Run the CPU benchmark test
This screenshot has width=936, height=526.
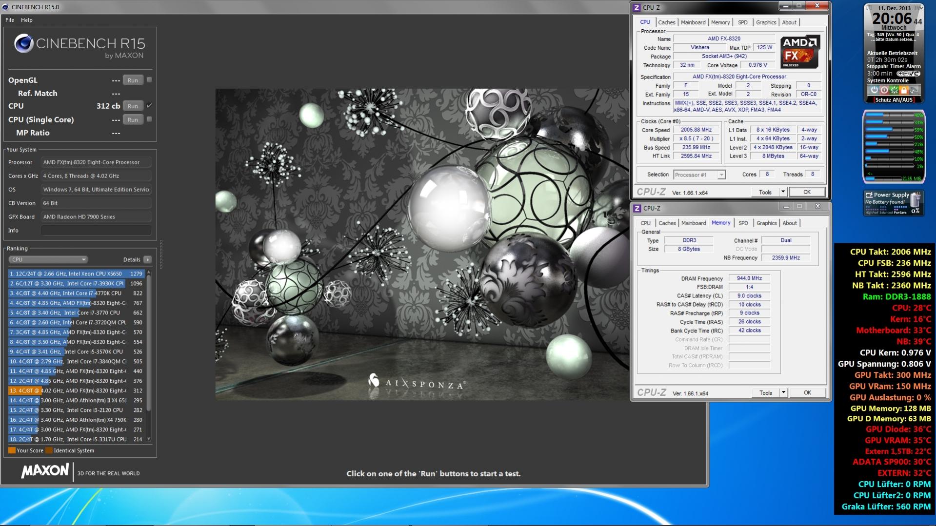(133, 106)
